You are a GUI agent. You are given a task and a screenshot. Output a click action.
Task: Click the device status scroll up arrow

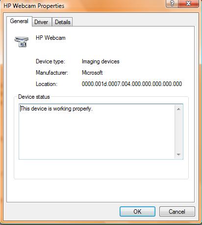pos(178,109)
